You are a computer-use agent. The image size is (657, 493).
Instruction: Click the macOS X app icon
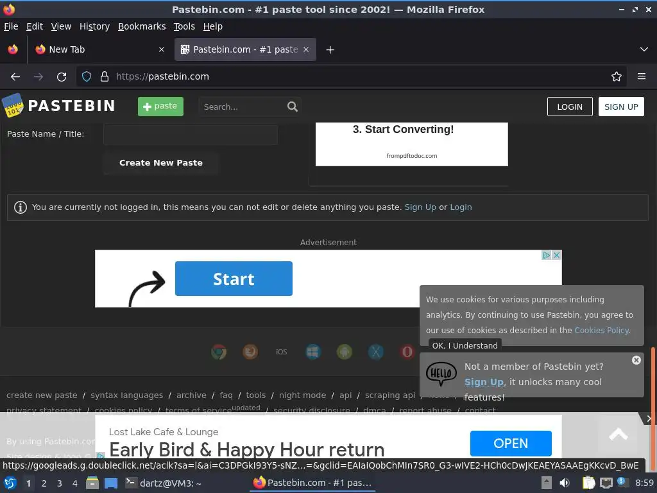(376, 352)
